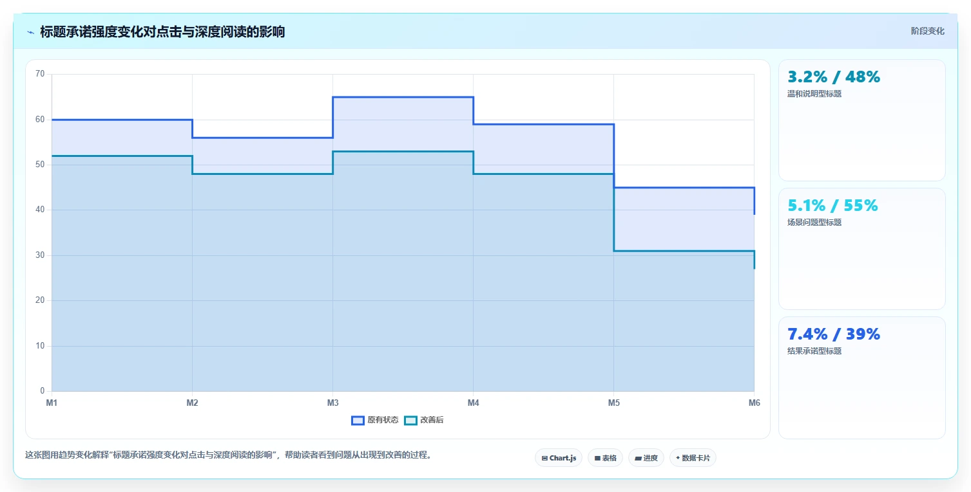Open the 场景问题型标题 stat card
The height and width of the screenshot is (492, 971).
click(x=862, y=249)
